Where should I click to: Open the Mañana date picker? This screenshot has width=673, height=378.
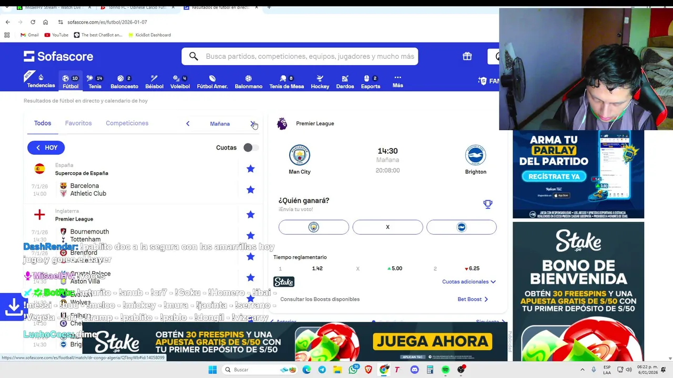click(x=220, y=124)
